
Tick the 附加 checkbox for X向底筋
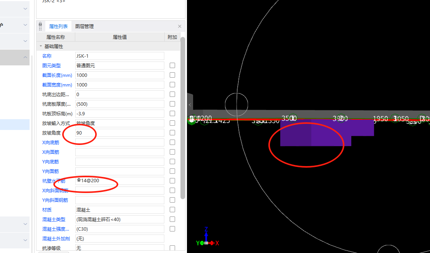pos(172,142)
